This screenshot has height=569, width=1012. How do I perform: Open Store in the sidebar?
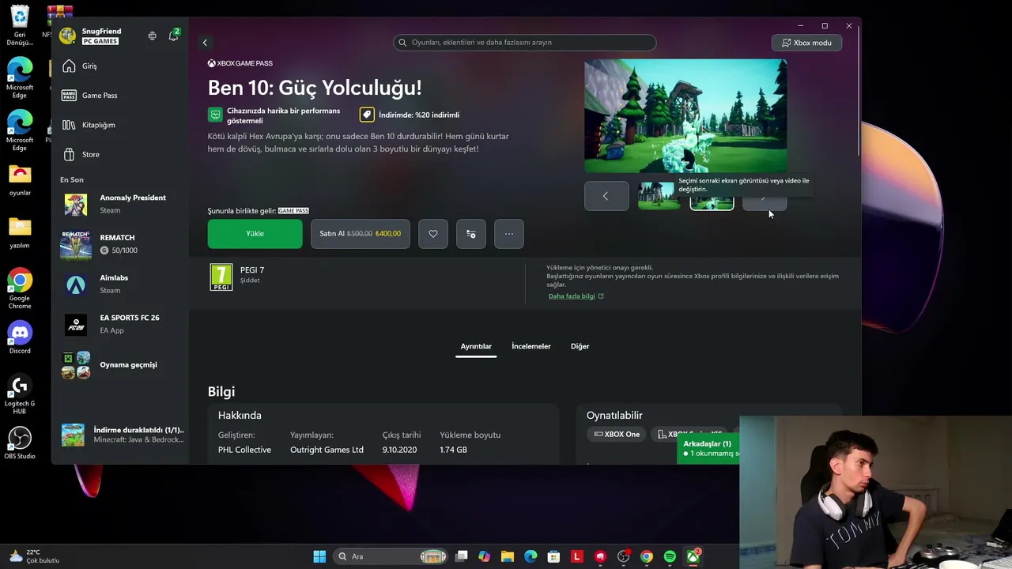[x=120, y=154]
